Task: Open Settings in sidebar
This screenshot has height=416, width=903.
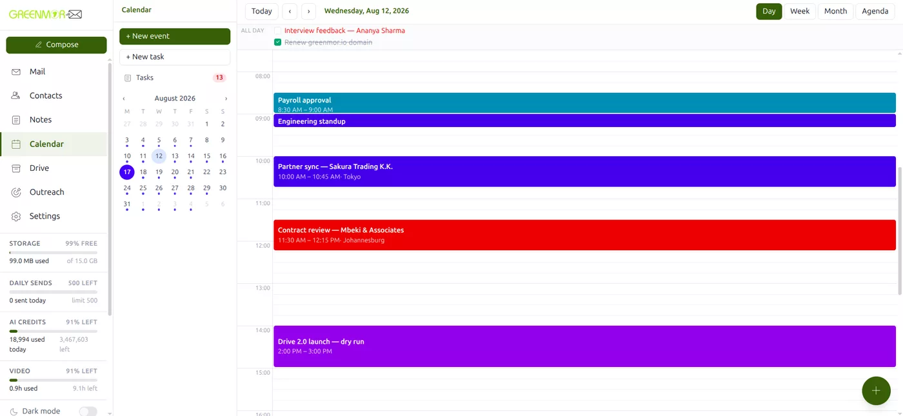Action: [54, 216]
